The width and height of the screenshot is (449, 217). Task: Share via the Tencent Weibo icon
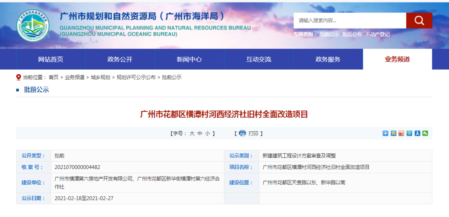point(409,133)
